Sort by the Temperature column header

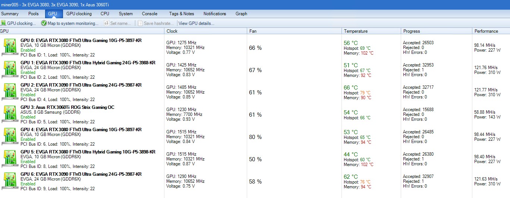click(x=356, y=31)
